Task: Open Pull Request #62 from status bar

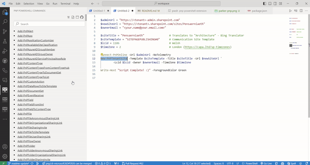Action: 133,163
